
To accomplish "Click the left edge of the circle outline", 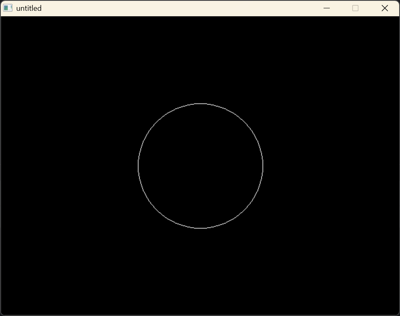I will pos(138,166).
